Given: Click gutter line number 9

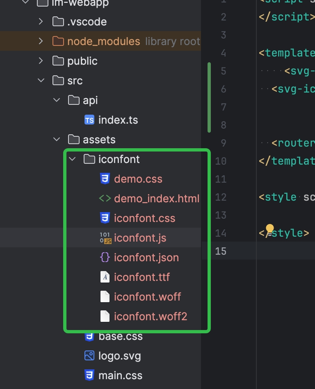Looking at the screenshot, I should [224, 143].
